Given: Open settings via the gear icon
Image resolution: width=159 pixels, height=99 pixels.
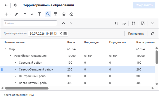Looking at the screenshot, I should 15,5.
